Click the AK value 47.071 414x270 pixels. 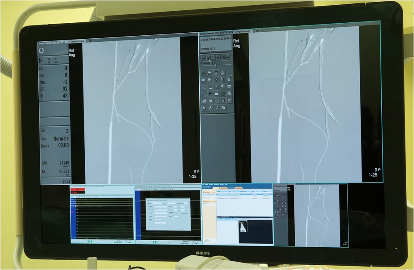64,171
